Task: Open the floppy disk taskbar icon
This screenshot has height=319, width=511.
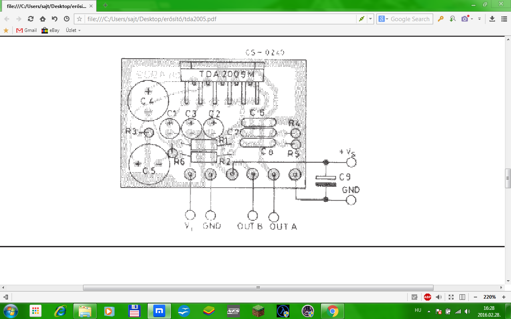Action: pos(135,311)
